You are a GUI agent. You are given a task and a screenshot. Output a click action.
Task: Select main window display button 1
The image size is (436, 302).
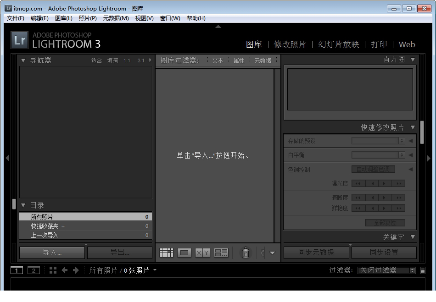coord(17,270)
